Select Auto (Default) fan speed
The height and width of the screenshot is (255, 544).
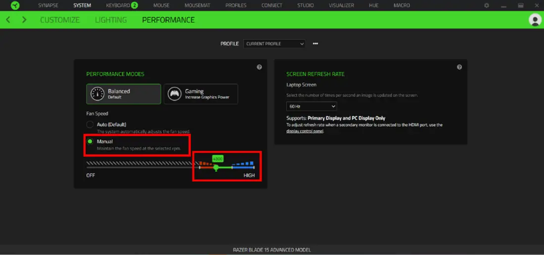(90, 124)
